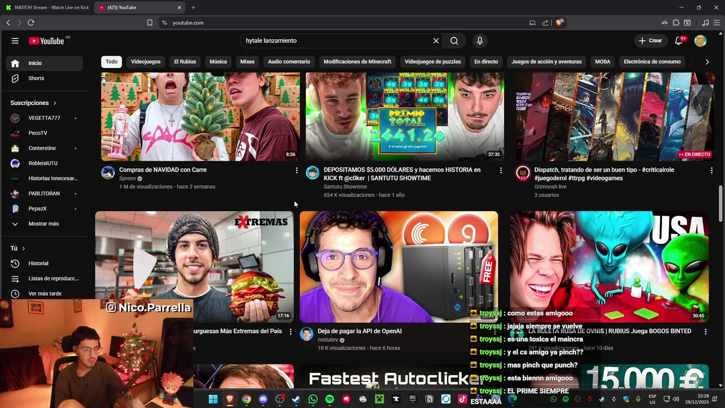
Task: Open Spotify from the taskbar
Action: pos(329,399)
